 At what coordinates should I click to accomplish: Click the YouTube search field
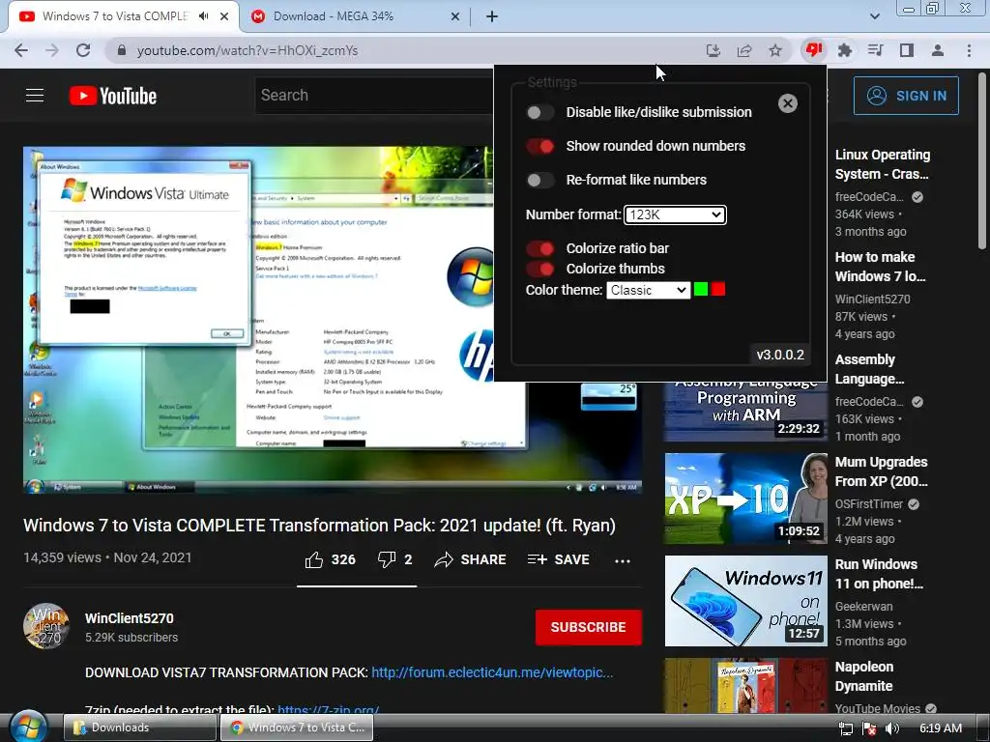[374, 96]
